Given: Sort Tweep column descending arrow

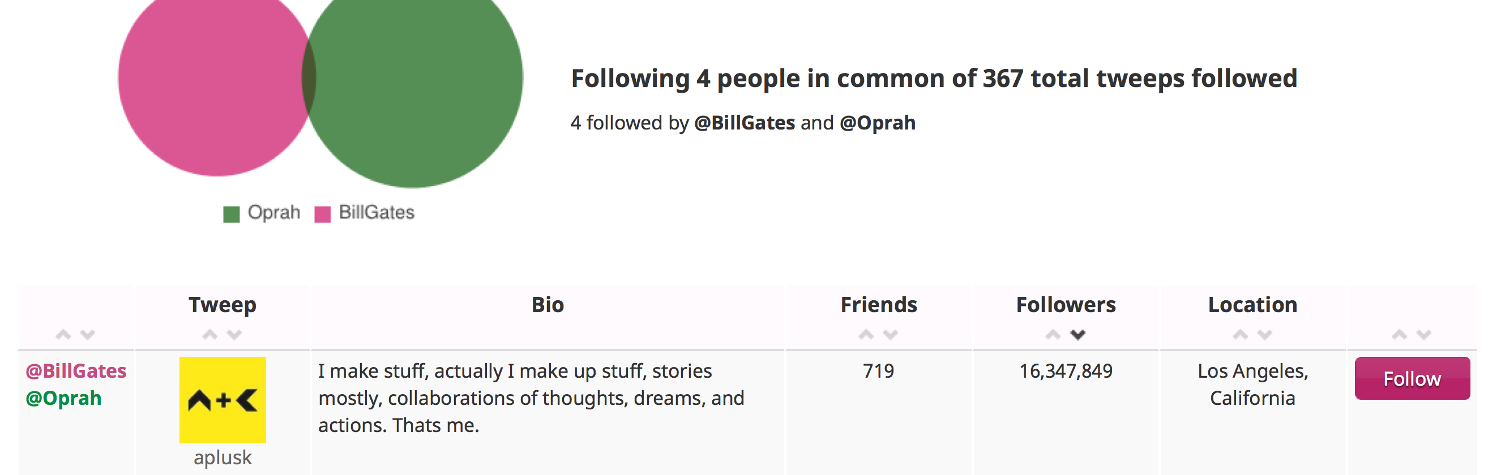Looking at the screenshot, I should tap(234, 334).
